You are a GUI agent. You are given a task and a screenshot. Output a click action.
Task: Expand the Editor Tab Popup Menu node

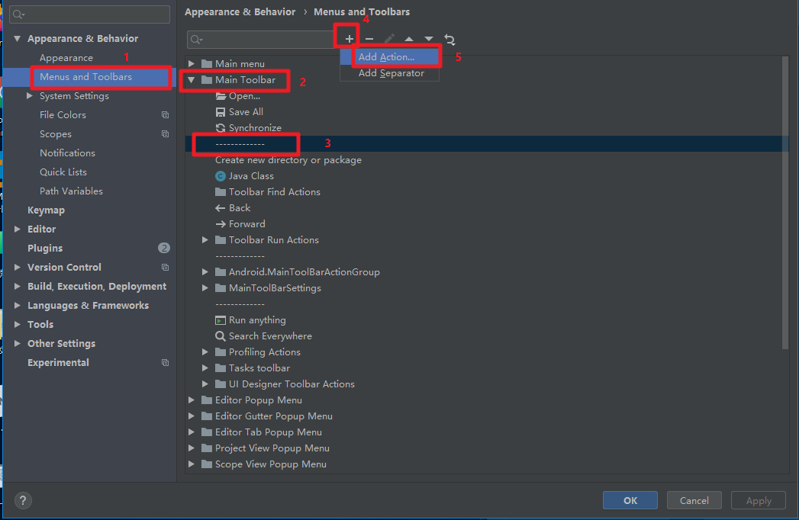tap(191, 432)
